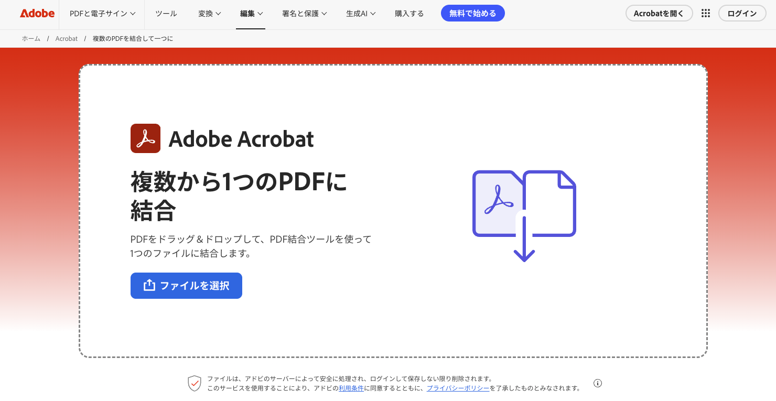Click the ファイルを選択 button

tap(186, 286)
